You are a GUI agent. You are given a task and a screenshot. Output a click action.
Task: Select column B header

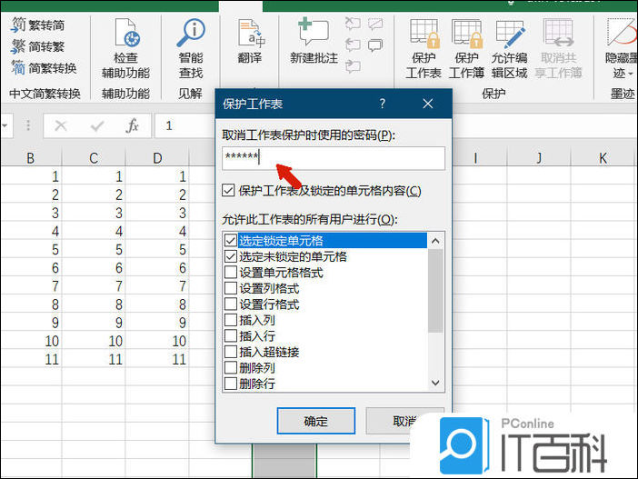tap(31, 158)
